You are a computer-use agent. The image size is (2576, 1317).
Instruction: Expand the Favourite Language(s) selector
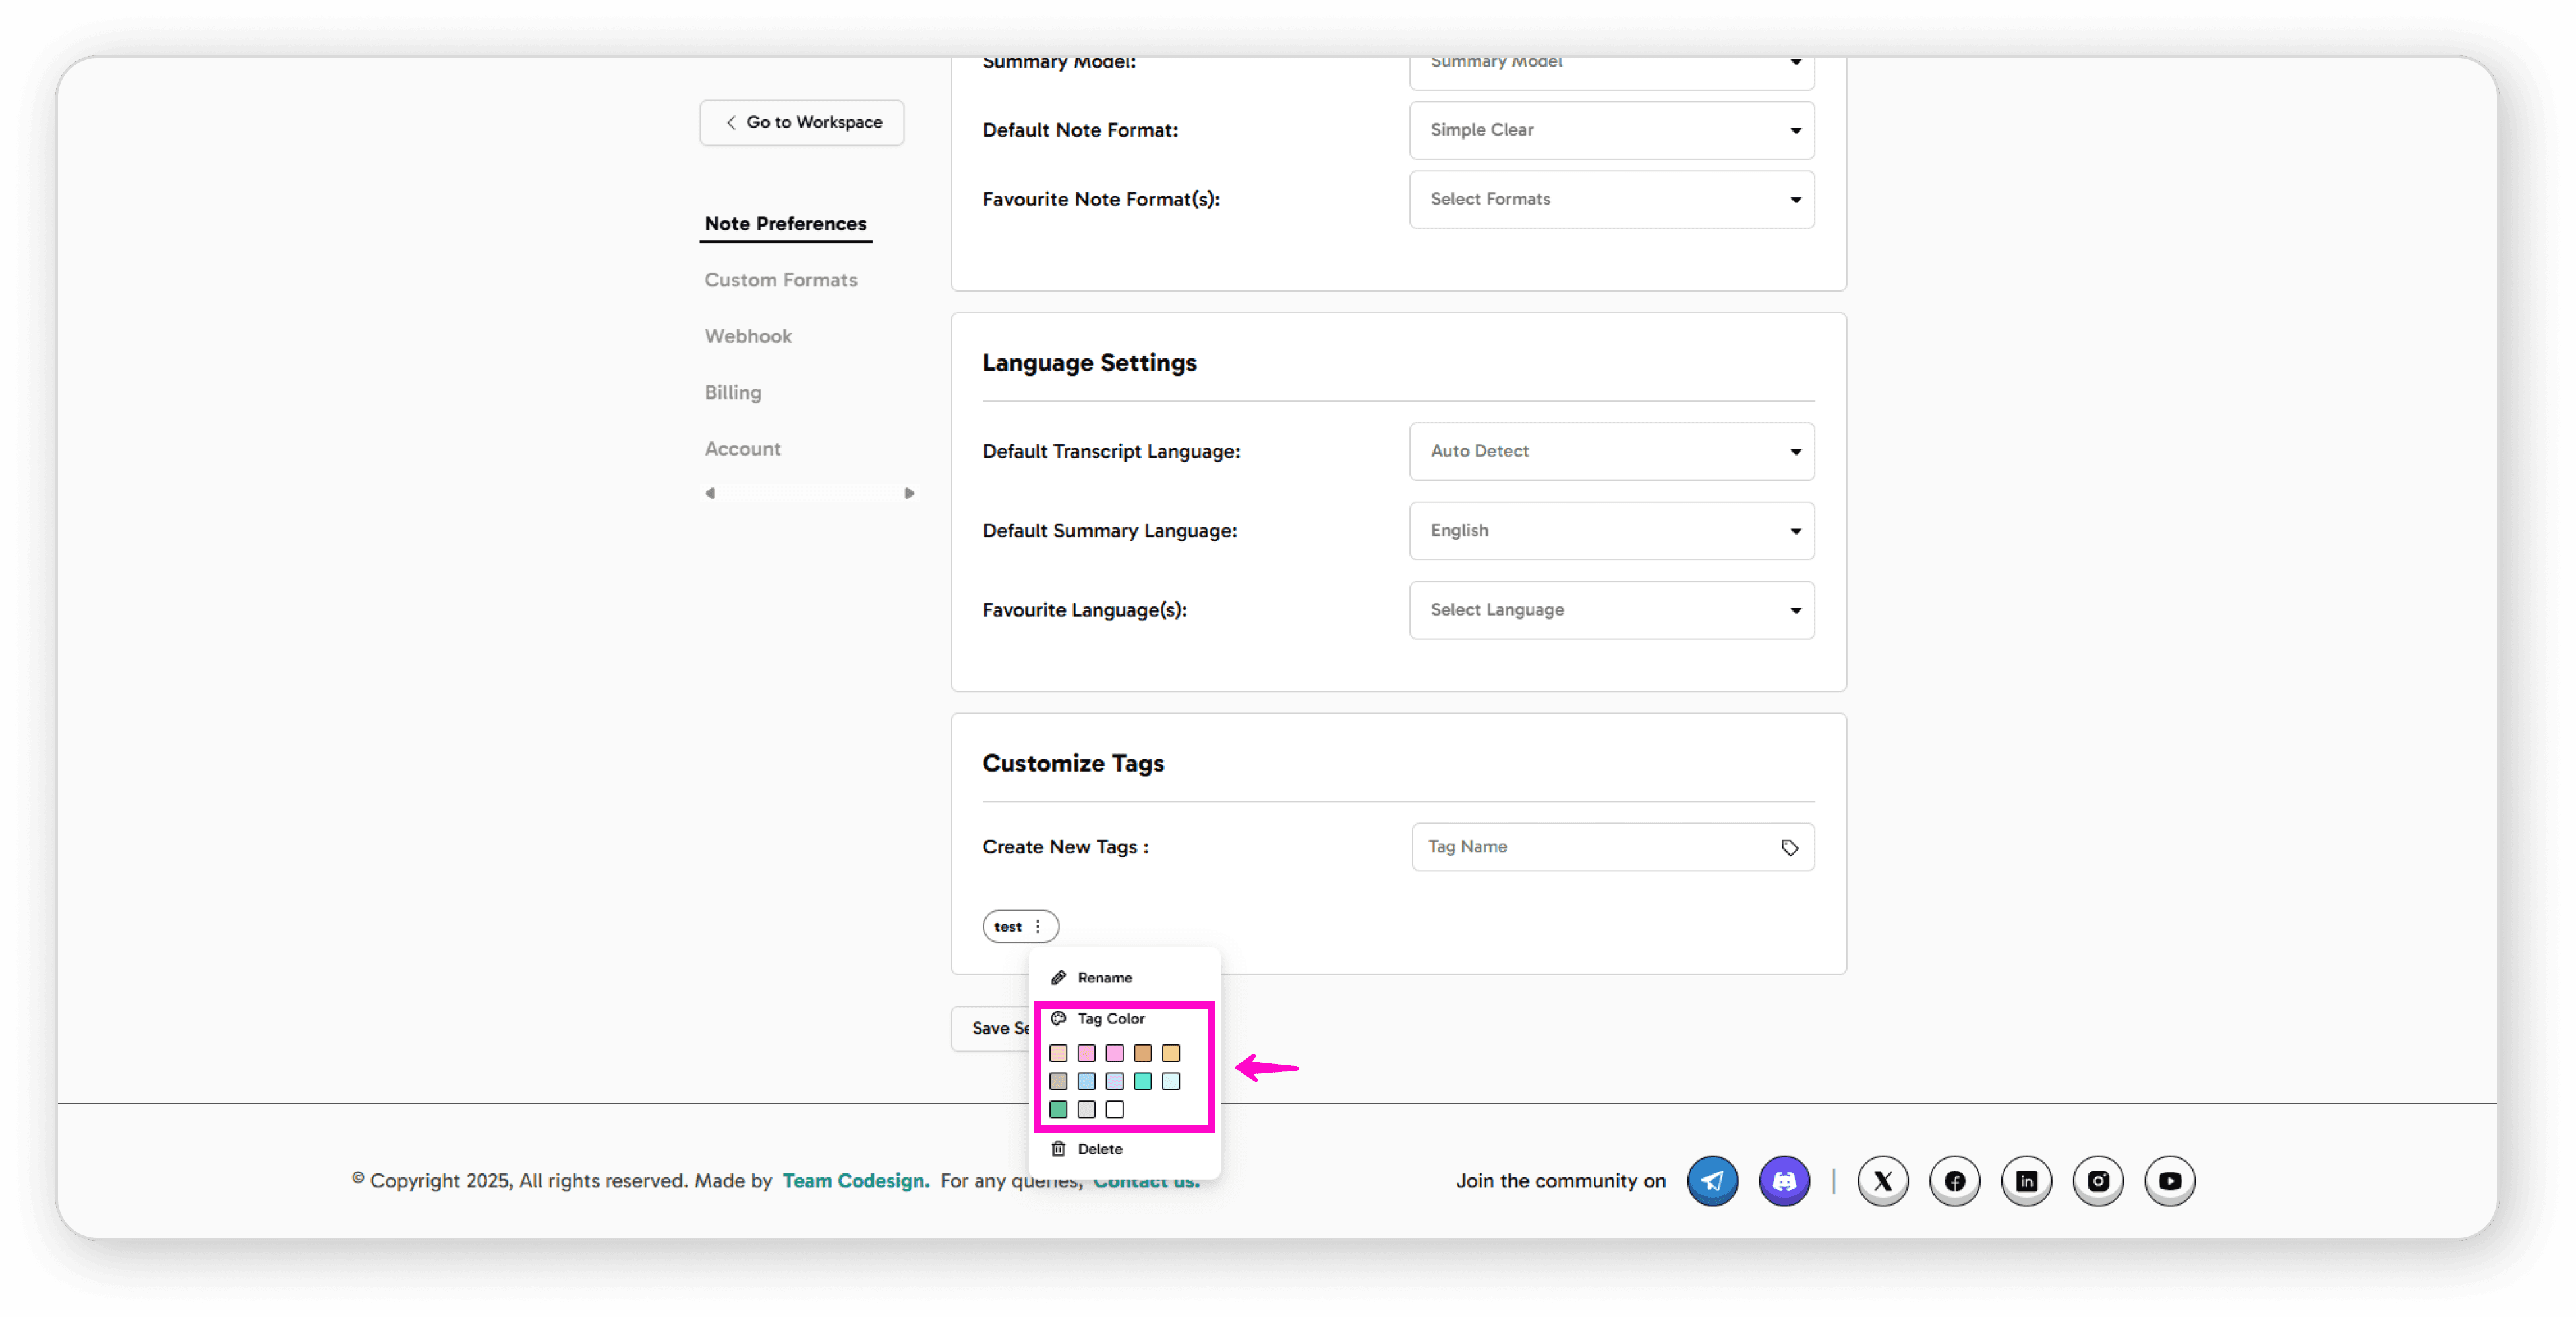click(x=1611, y=610)
